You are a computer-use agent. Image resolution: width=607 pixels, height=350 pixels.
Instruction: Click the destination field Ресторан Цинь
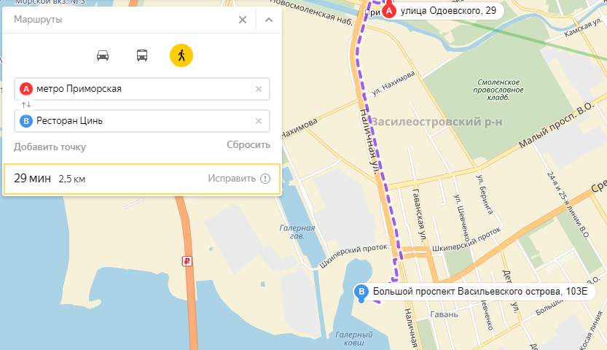point(142,121)
